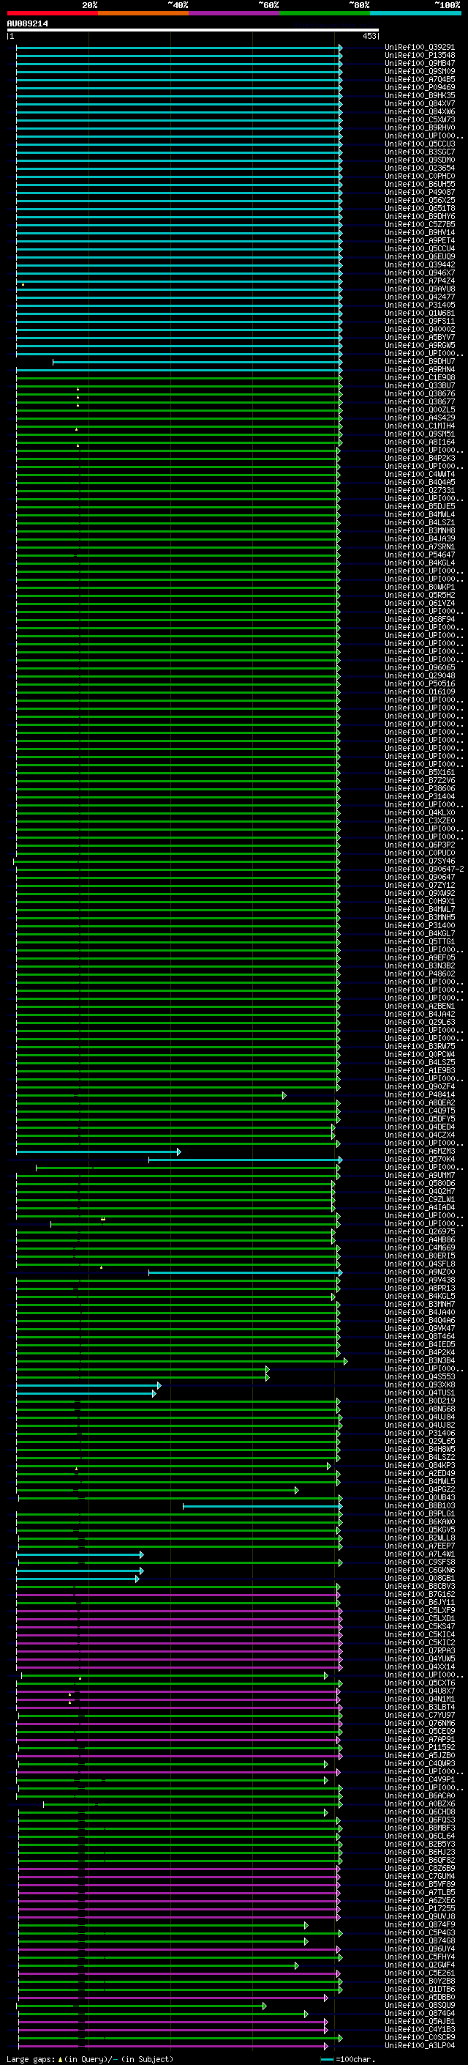Select hit UniRef100_Q39291
The image size is (468, 2065).
420,48
